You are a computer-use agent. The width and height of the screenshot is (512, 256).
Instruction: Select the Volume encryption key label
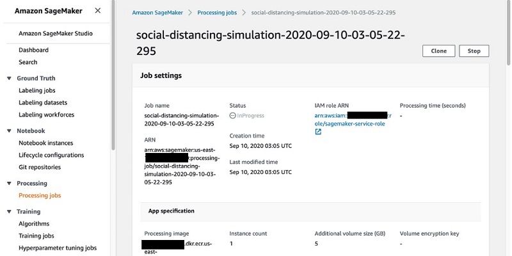coord(429,234)
